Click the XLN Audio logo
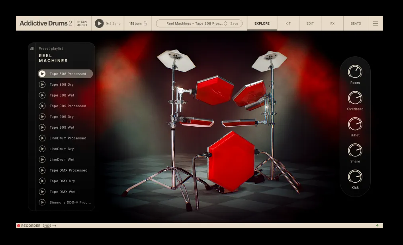The height and width of the screenshot is (245, 403). click(82, 23)
